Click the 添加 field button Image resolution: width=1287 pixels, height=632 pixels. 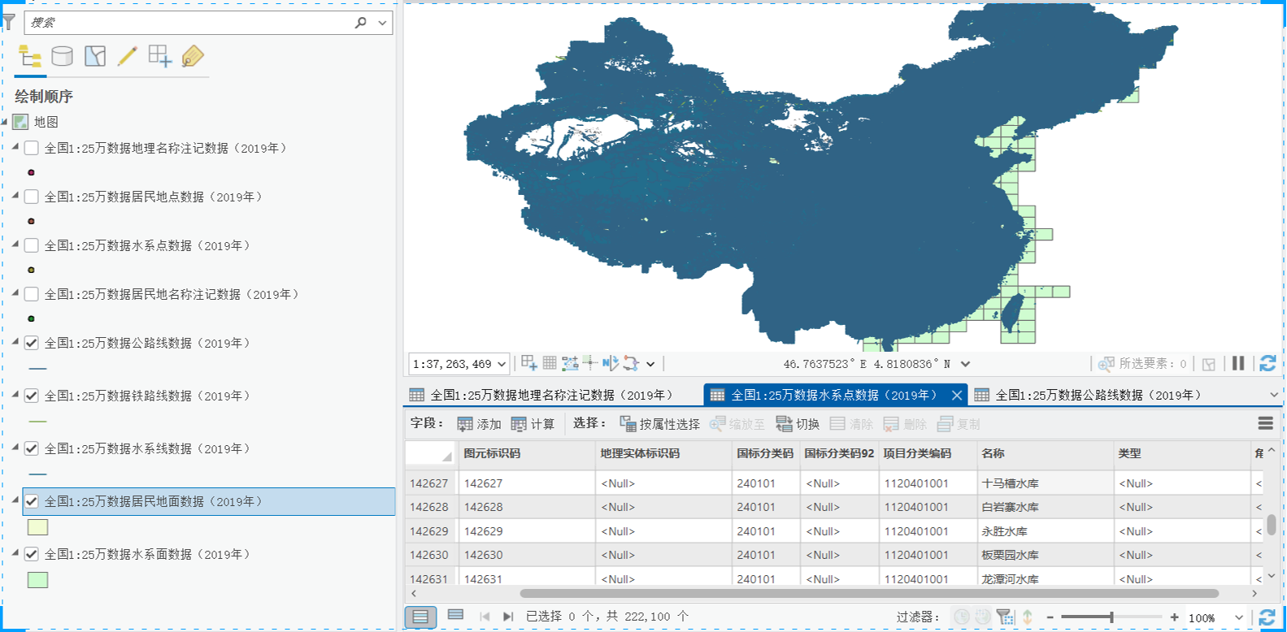479,423
